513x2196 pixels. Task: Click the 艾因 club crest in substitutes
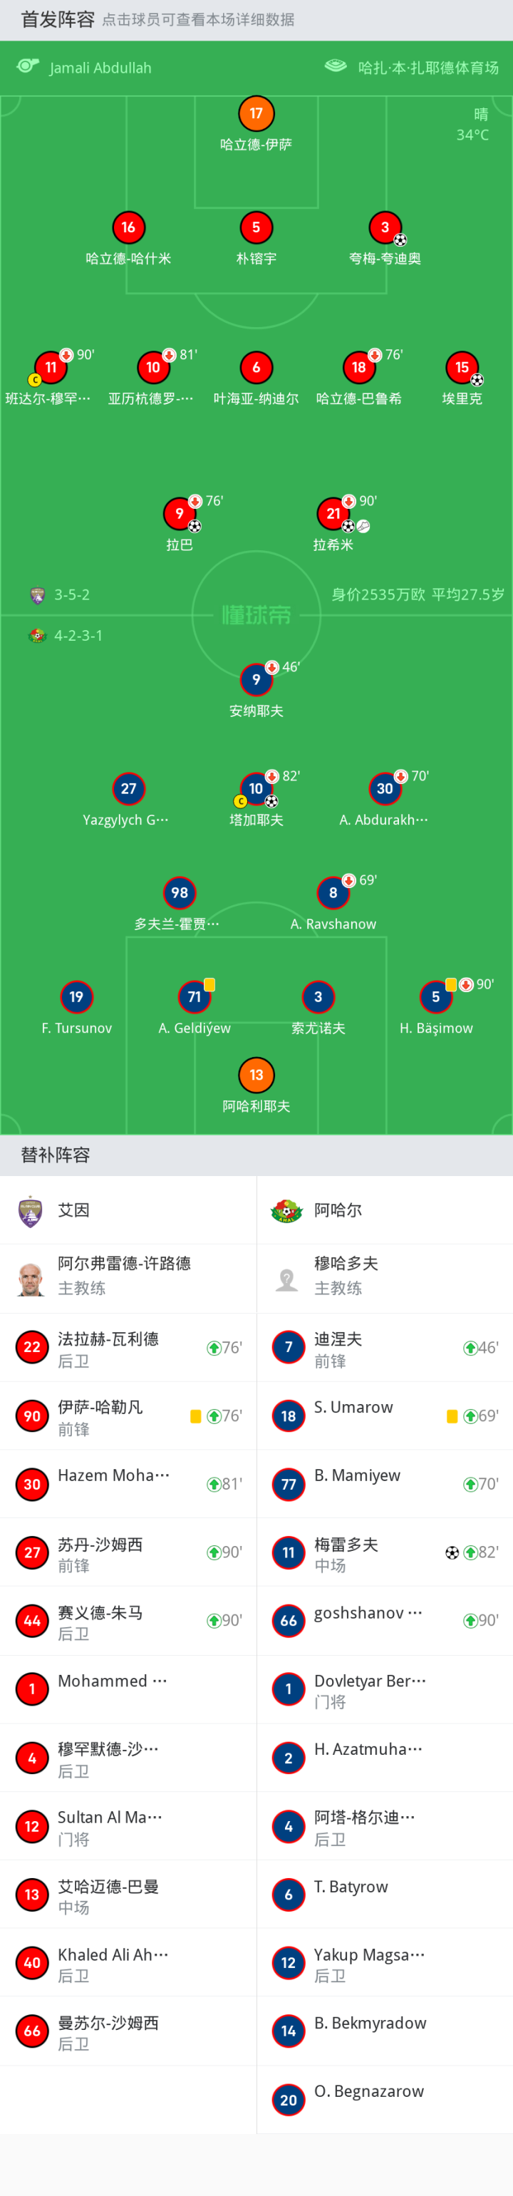pos(31,1210)
